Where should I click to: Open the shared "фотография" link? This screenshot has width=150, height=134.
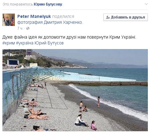[x=30, y=22]
